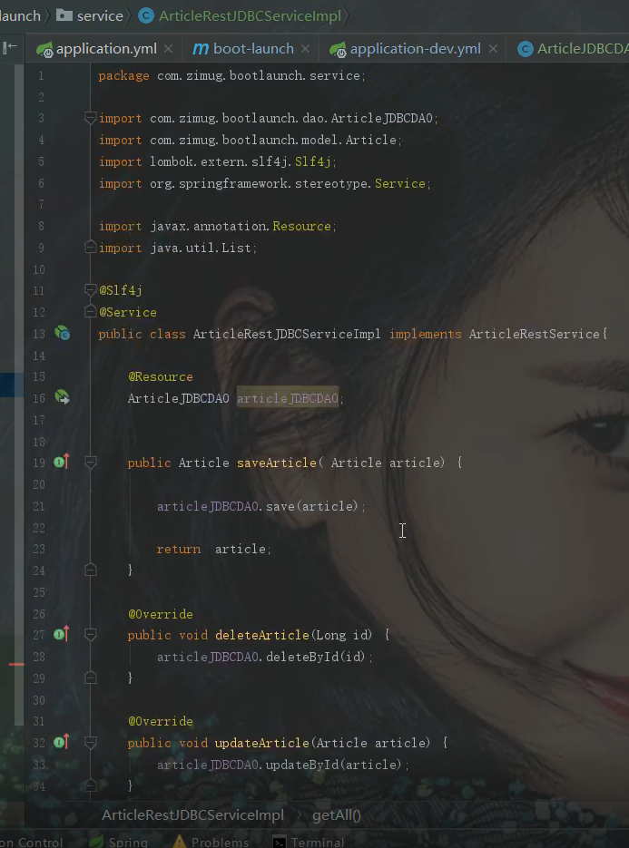Click the highlighted articleJDBCDAO field name

(x=288, y=398)
